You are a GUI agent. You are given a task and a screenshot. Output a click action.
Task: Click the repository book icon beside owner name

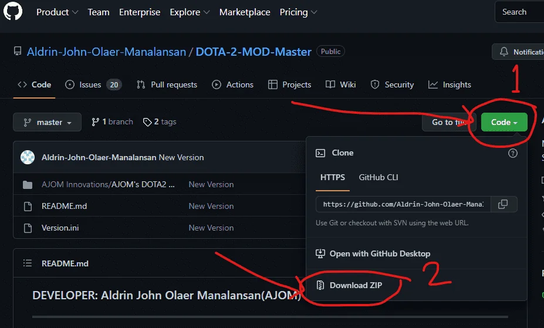click(x=18, y=51)
